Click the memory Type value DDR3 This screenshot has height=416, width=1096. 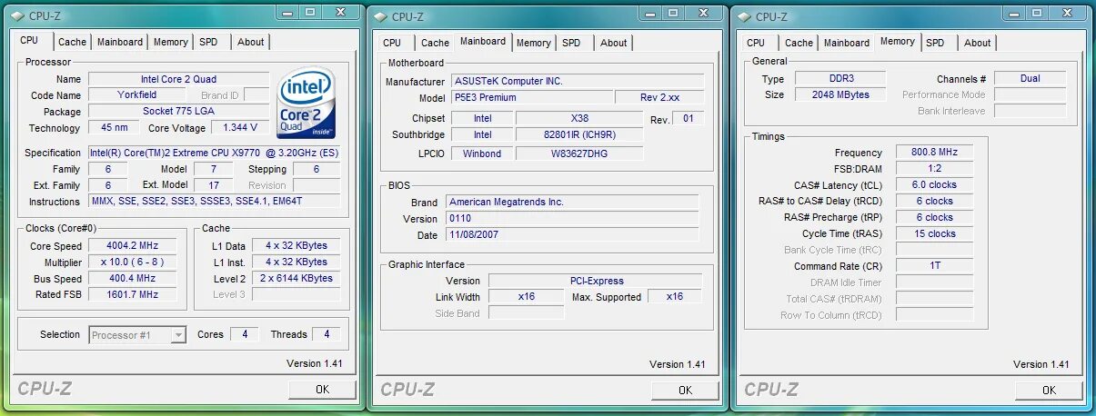point(840,80)
